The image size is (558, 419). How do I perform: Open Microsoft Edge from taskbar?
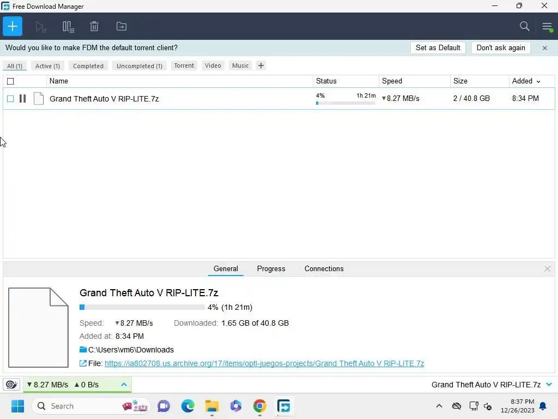pyautogui.click(x=187, y=406)
